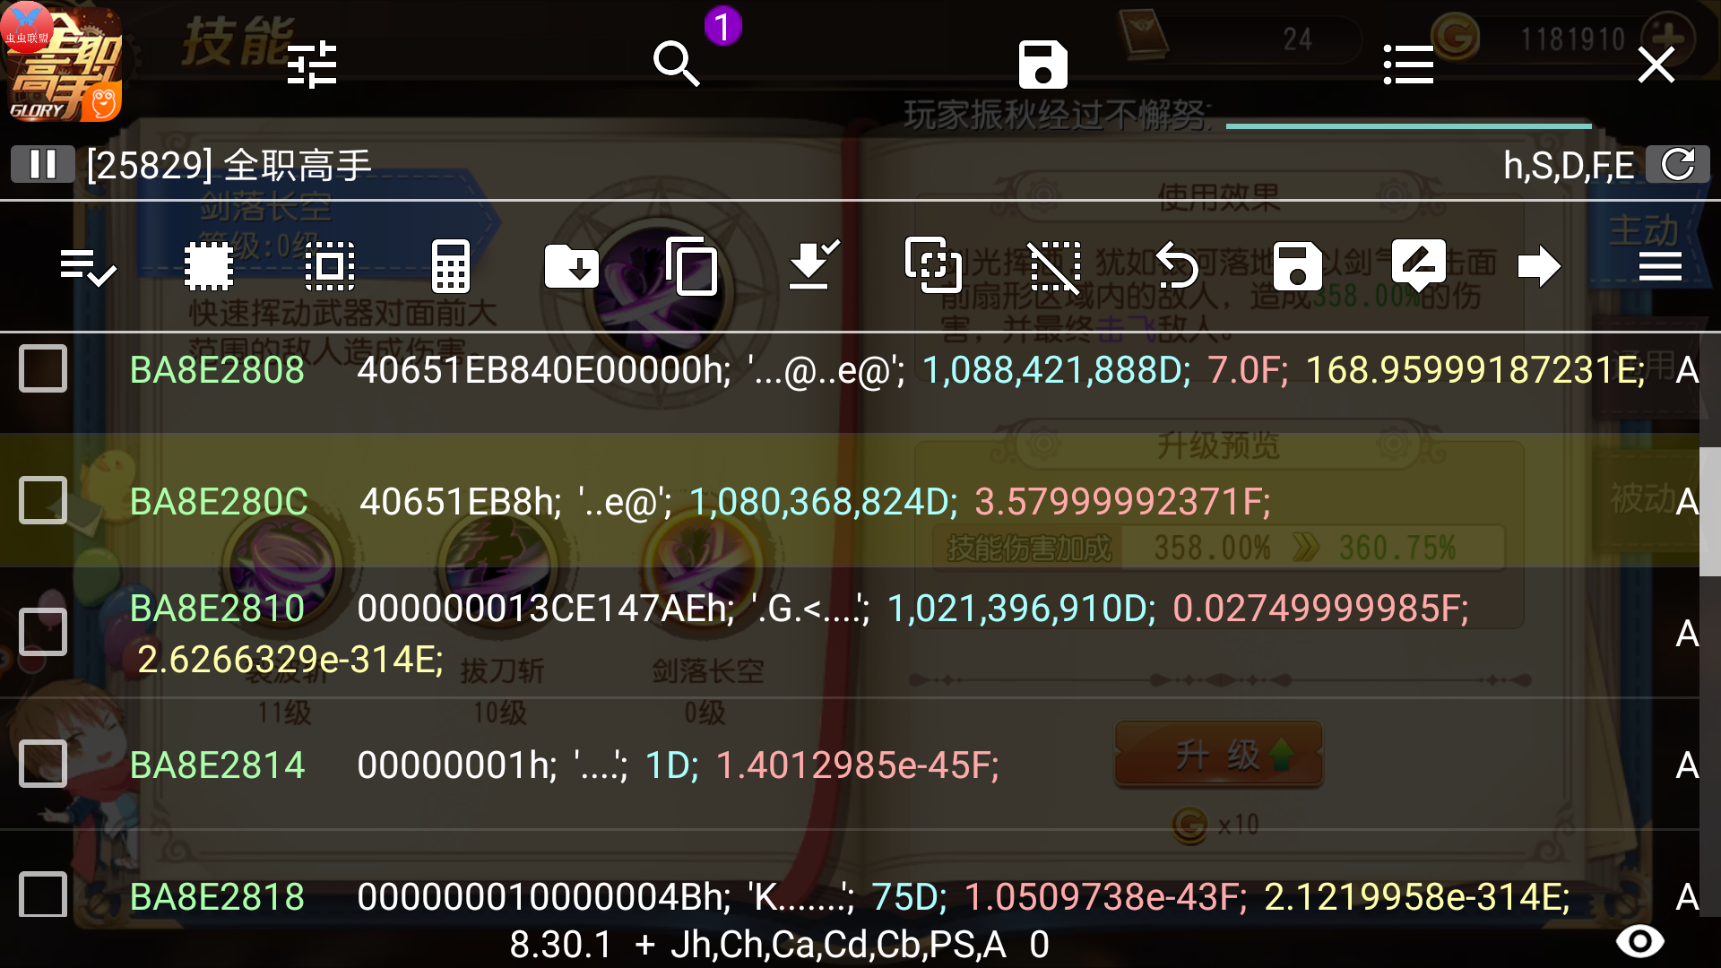
Task: Tap value 1,080,368,824D
Action: pos(823,502)
